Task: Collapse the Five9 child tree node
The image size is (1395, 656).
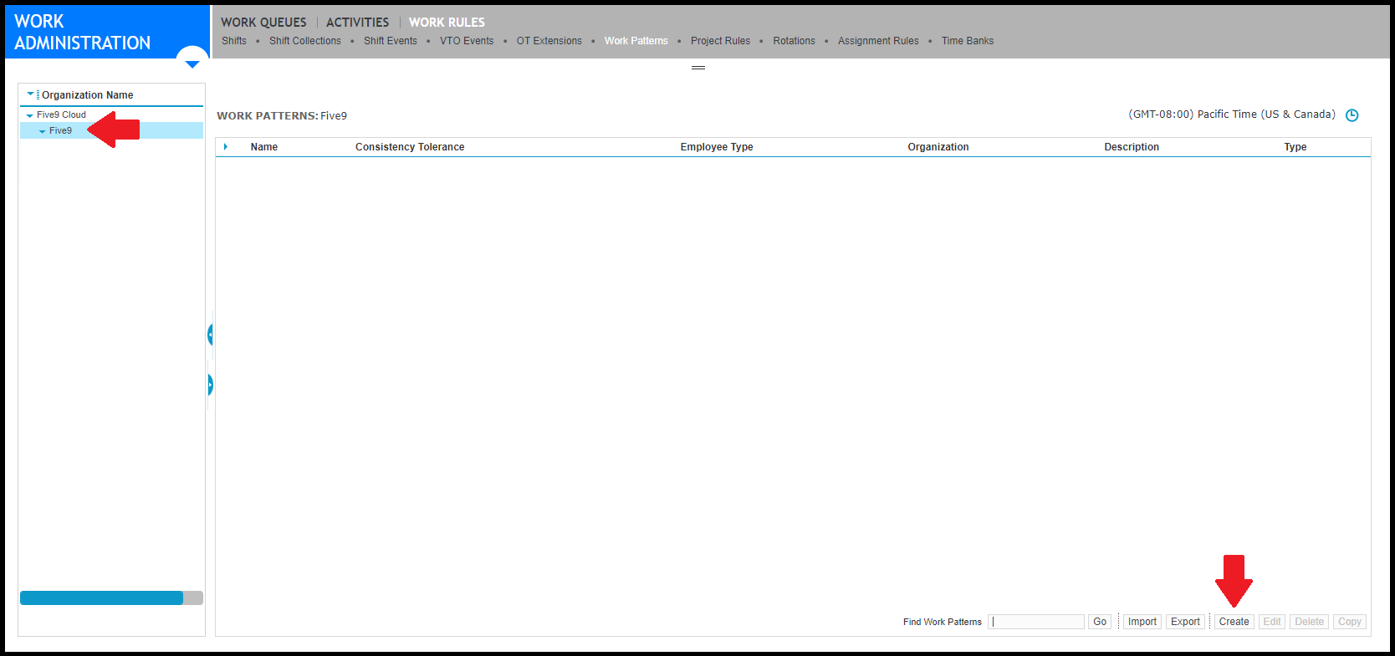Action: tap(43, 131)
